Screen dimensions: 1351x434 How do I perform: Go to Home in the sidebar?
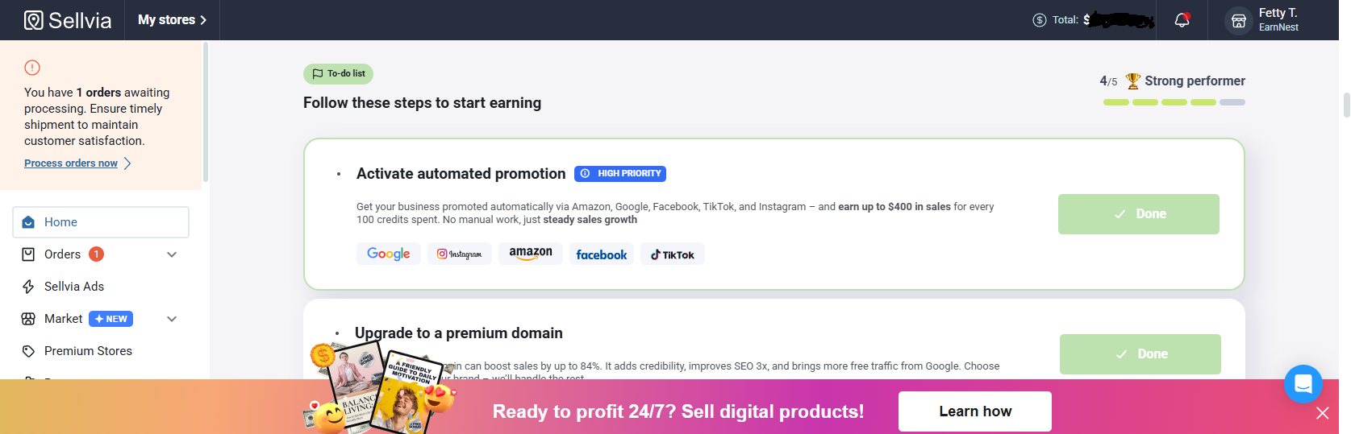pos(60,222)
